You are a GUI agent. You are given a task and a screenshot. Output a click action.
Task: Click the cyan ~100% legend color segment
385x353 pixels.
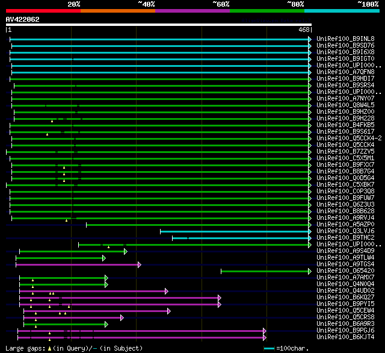(341, 11)
